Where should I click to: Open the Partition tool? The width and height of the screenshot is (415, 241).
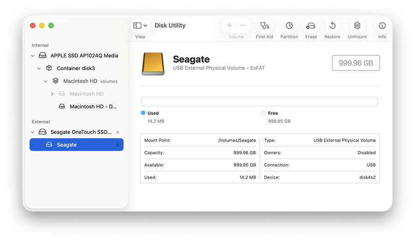click(289, 26)
